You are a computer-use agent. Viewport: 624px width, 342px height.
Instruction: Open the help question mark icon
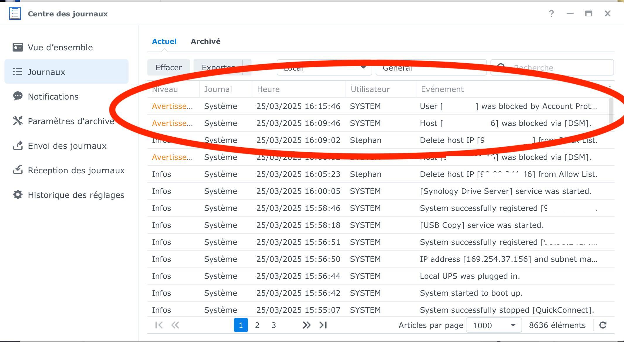(551, 14)
